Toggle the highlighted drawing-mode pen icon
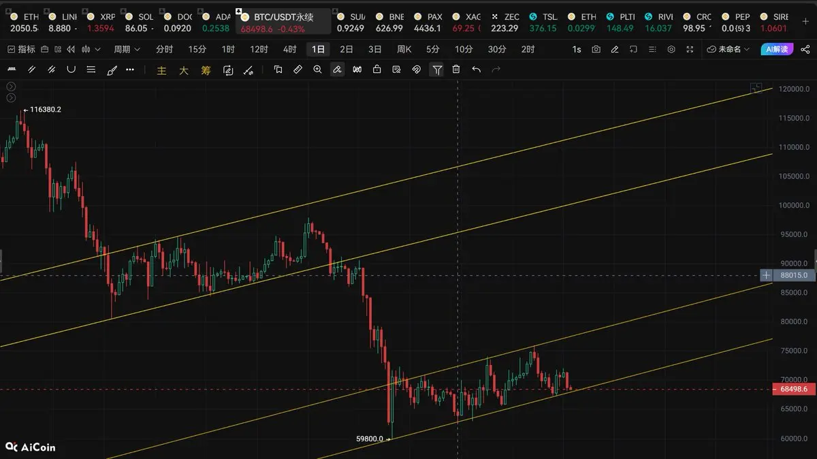The width and height of the screenshot is (817, 459). (x=337, y=69)
